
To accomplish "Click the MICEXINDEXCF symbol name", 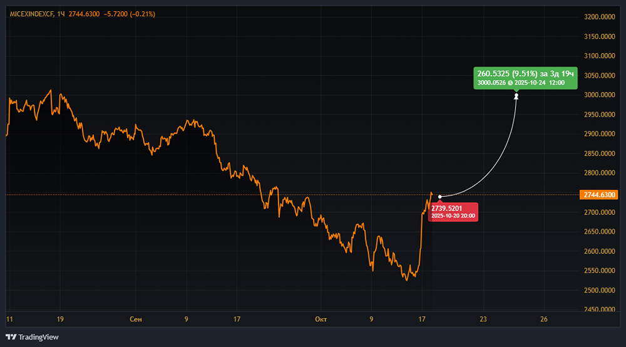I will click(31, 14).
